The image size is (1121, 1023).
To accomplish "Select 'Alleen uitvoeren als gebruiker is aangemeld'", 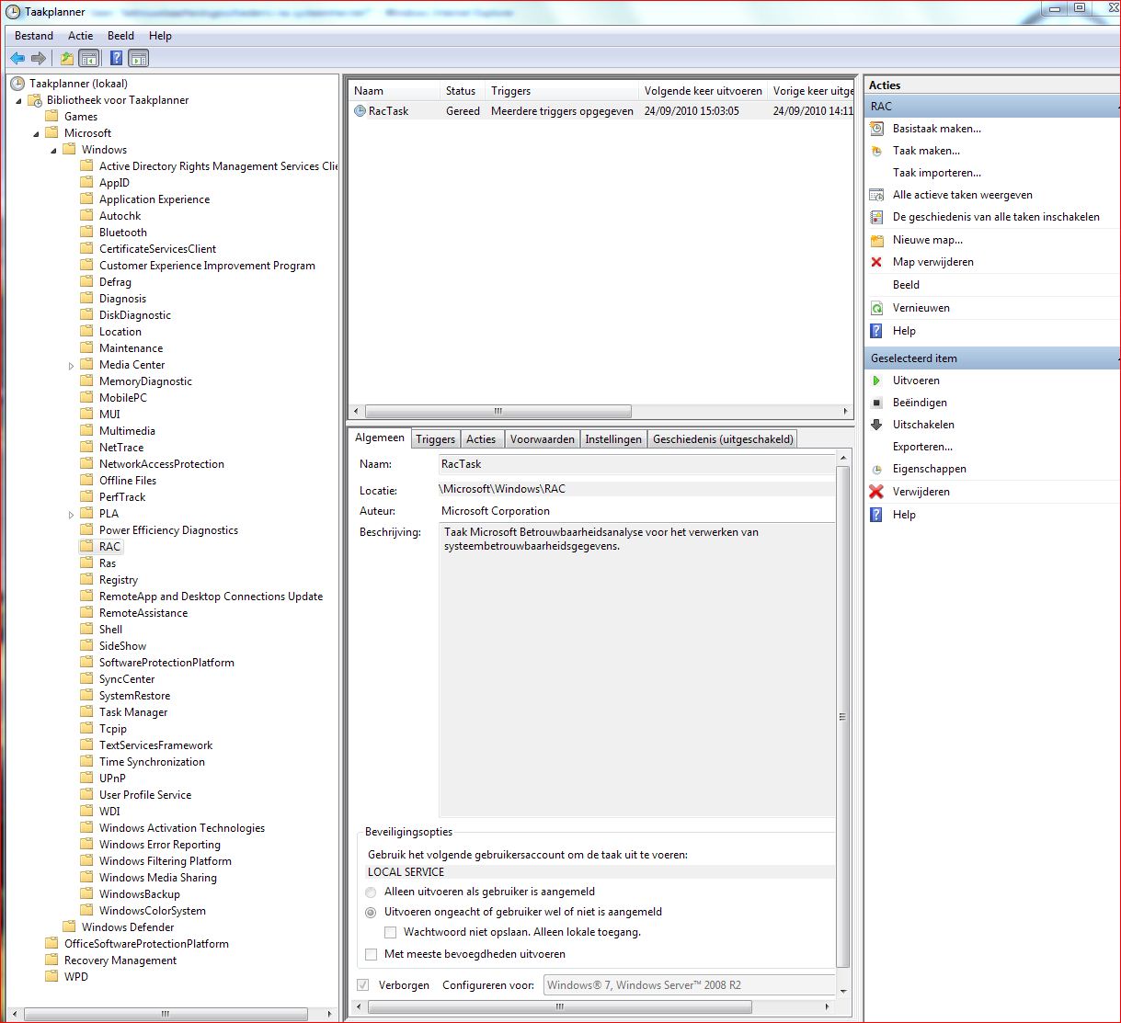I will coord(372,892).
